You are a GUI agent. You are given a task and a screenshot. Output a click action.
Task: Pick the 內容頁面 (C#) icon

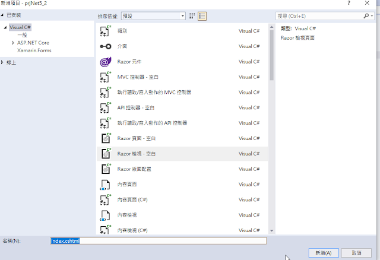pyautogui.click(x=106, y=199)
